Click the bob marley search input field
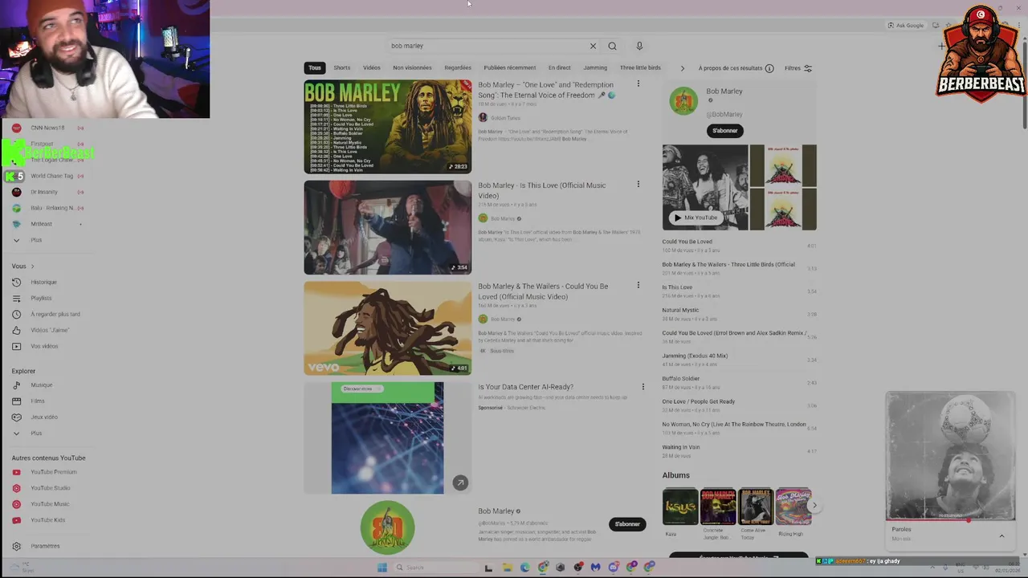Viewport: 1028px width, 578px height. pos(487,46)
